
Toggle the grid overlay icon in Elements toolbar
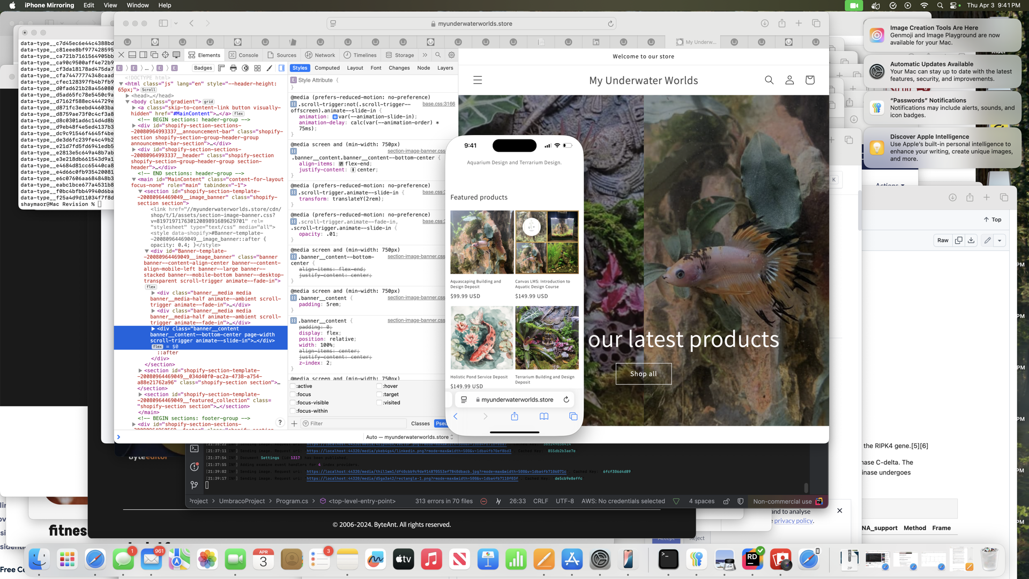257,68
